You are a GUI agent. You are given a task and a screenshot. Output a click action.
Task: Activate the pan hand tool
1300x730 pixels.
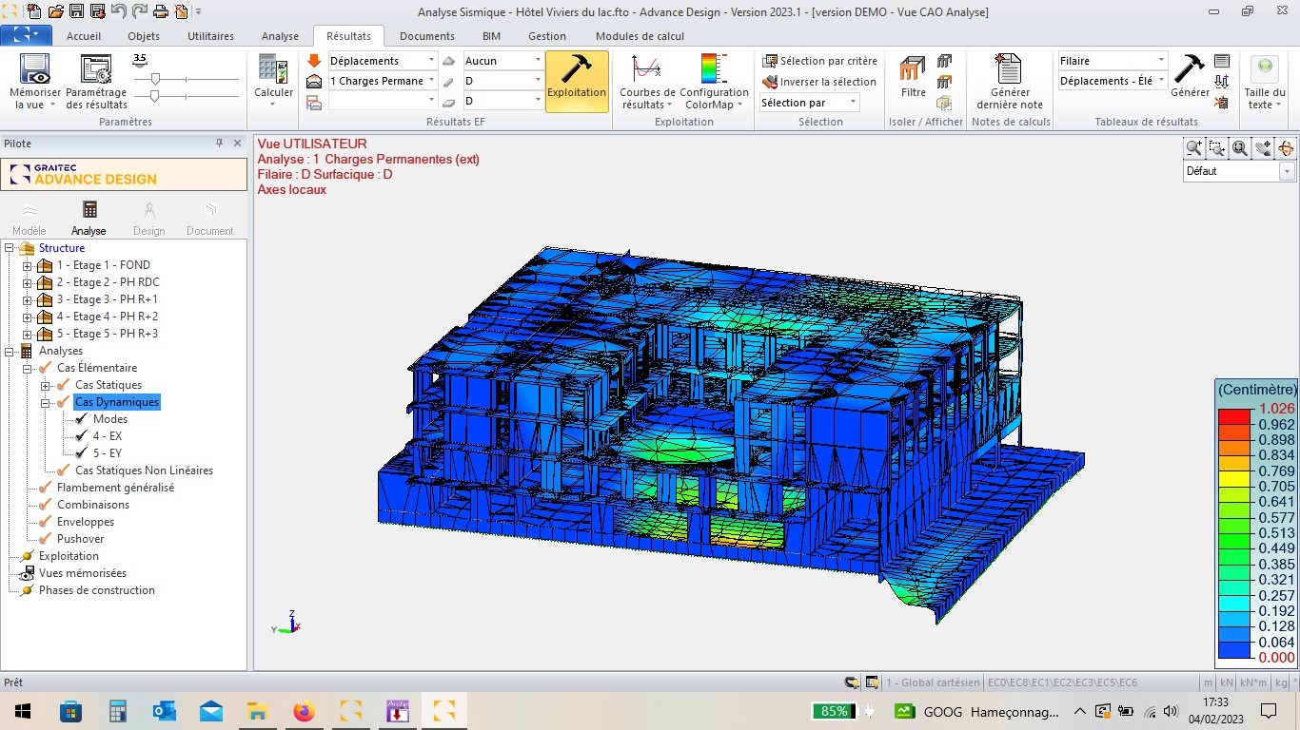pos(1263,147)
